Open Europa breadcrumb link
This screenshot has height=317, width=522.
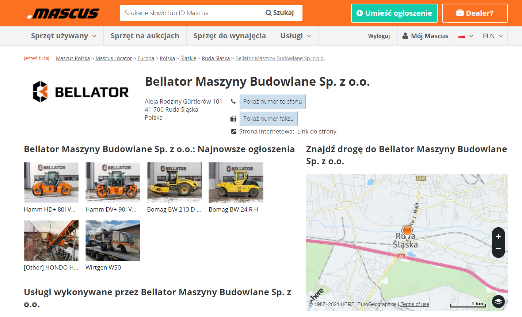[x=146, y=58]
